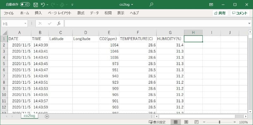Click the time cell 14:43:45
253x125 pixels.
[40, 64]
